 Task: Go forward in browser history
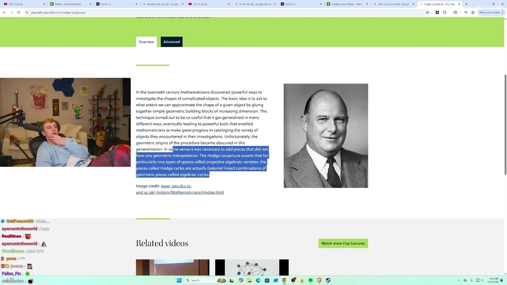[x=11, y=12]
